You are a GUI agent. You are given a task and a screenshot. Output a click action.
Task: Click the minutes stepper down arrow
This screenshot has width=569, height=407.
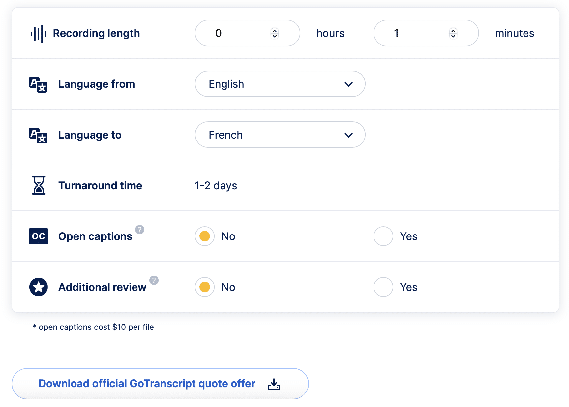click(453, 36)
